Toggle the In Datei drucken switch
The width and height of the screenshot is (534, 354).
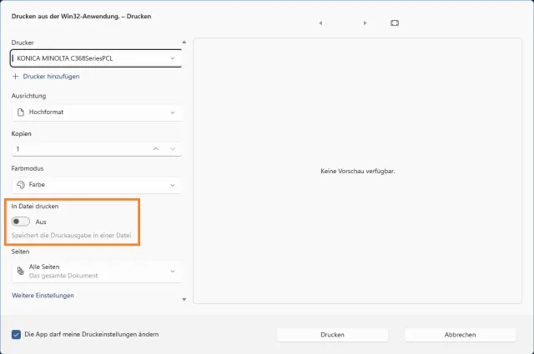tap(20, 222)
